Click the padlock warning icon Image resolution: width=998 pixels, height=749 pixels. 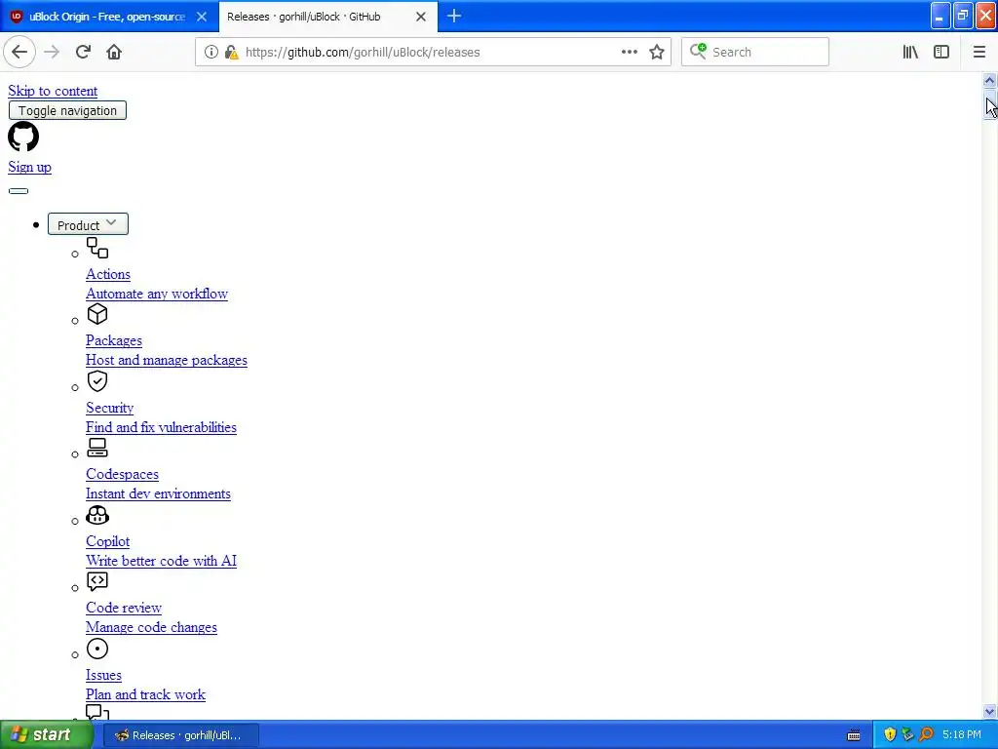point(231,53)
